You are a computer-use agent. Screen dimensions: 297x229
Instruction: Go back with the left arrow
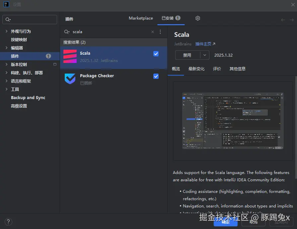[283, 20]
